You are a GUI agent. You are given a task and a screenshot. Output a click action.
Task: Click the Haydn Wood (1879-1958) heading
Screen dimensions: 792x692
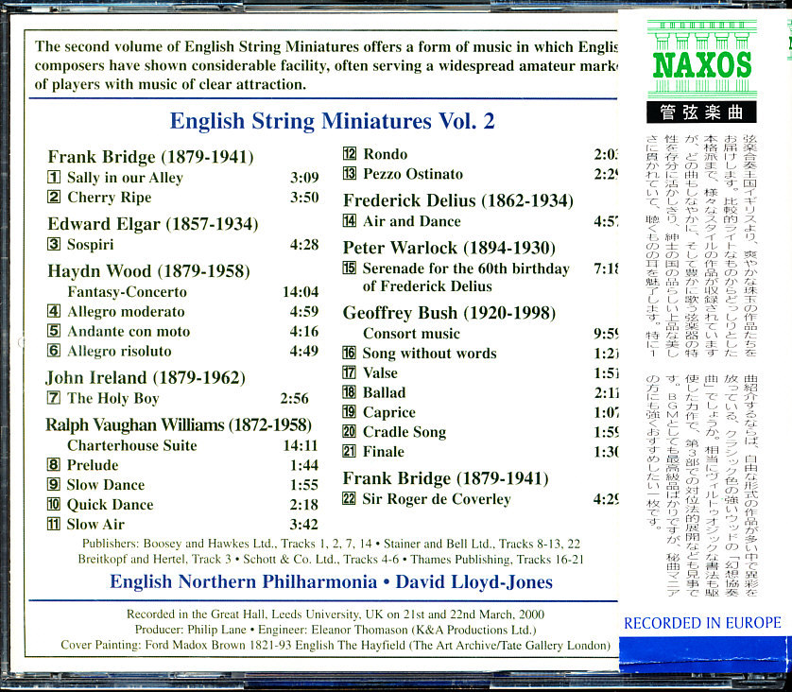tap(148, 271)
